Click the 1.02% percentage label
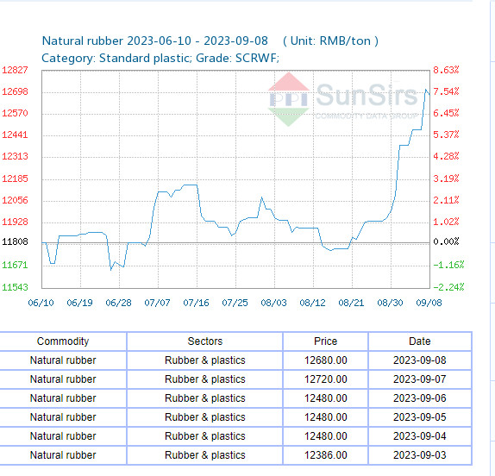 pos(446,222)
